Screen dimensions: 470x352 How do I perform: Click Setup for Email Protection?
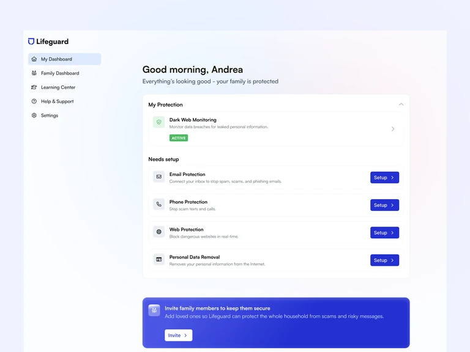tap(384, 177)
